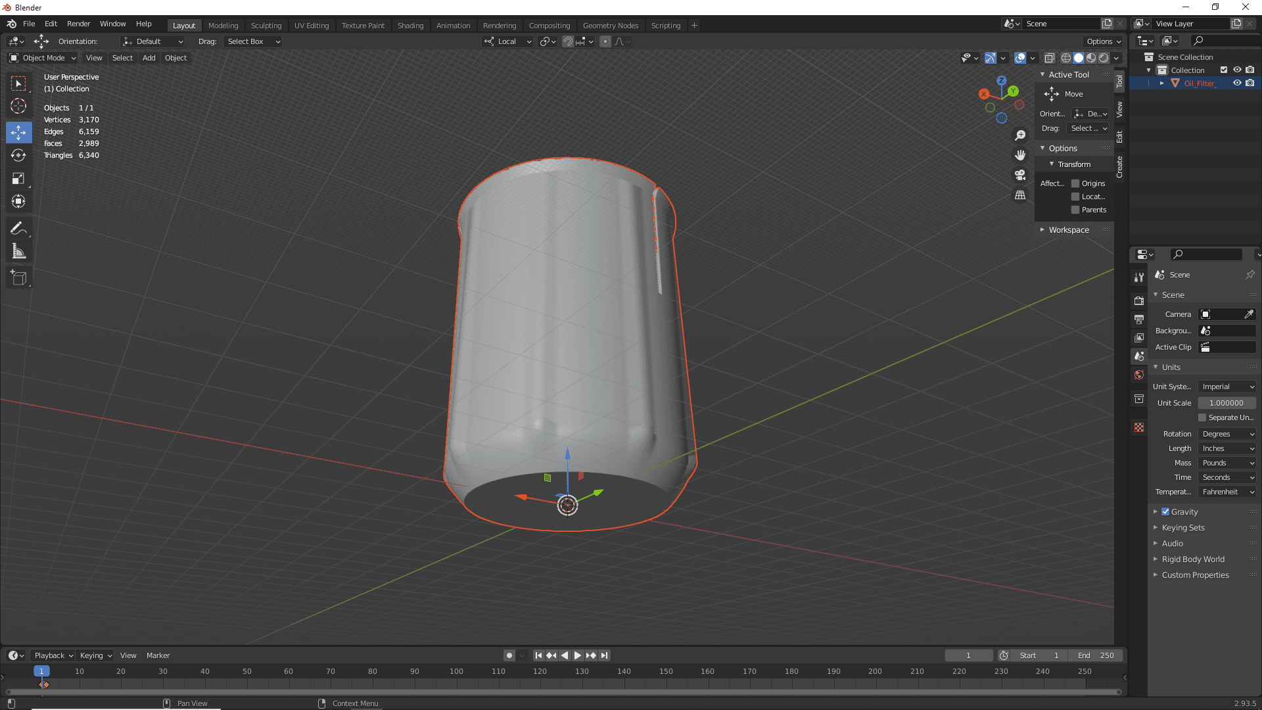This screenshot has width=1262, height=710.
Task: Open the Shading workspace tab
Action: coord(410,24)
